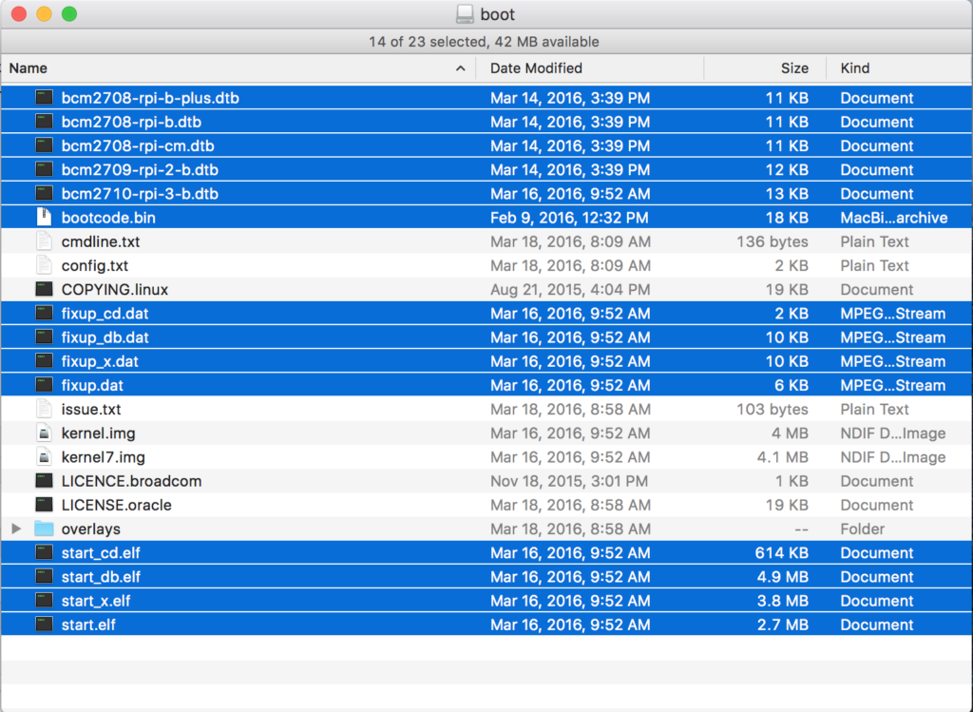Click the Feb 9, 2016 date of bootcode.bin

pos(569,218)
